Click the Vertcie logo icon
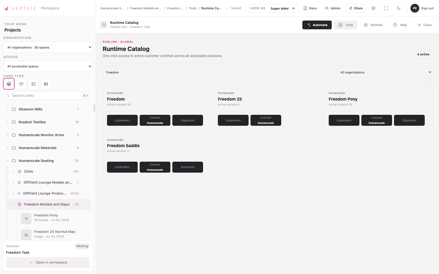This screenshot has width=439, height=274. click(6, 8)
